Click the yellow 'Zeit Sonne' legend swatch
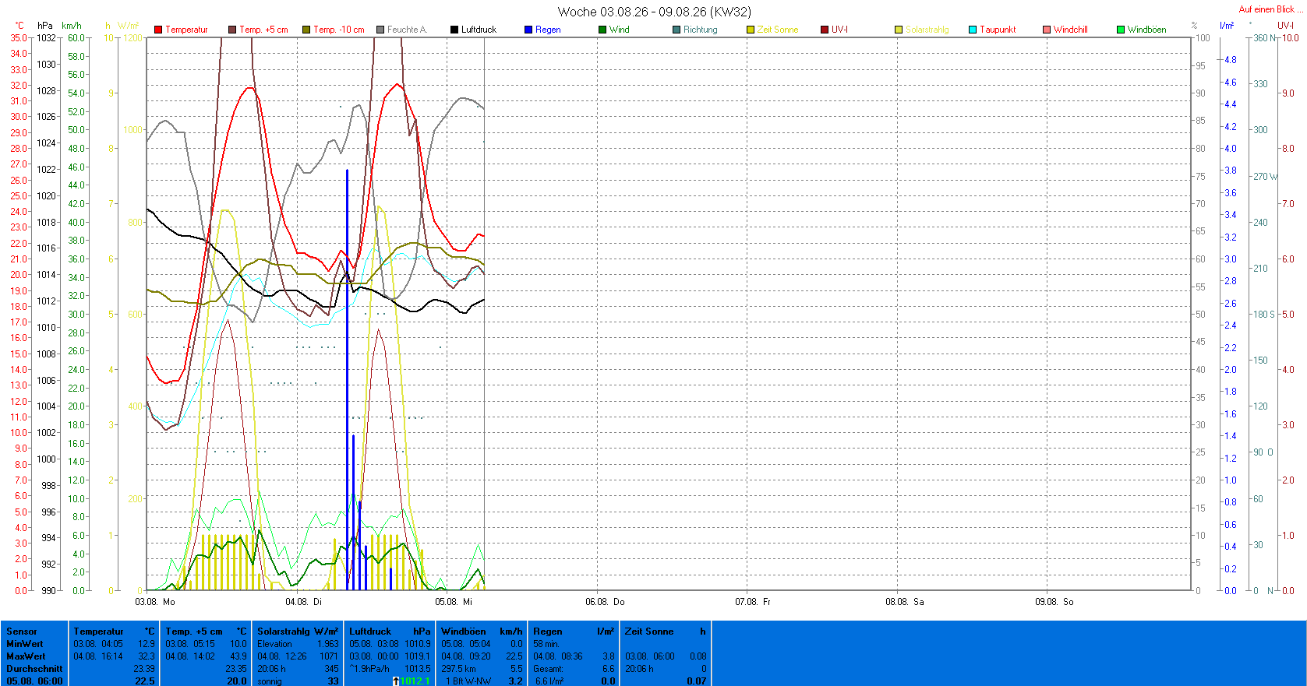The image size is (1307, 686). coord(751,30)
